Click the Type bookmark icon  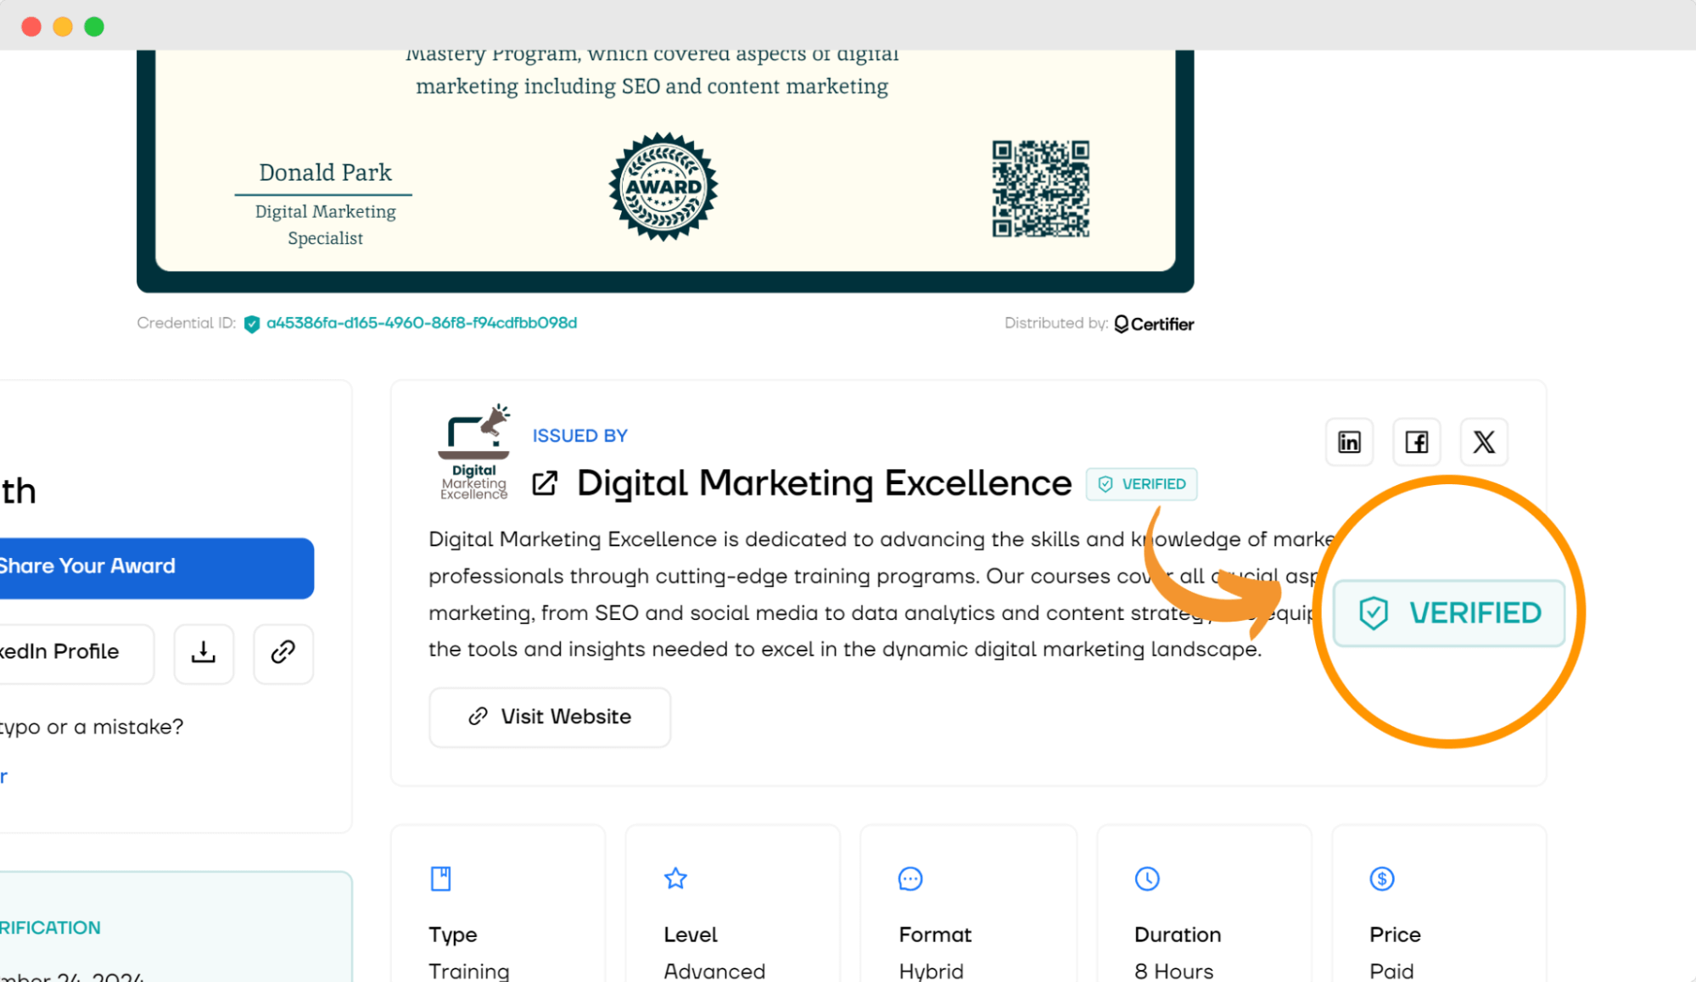(440, 879)
